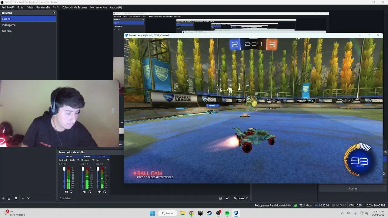Switch to Rocket League taskbar icon
The height and width of the screenshot is (218, 388).
236,213
